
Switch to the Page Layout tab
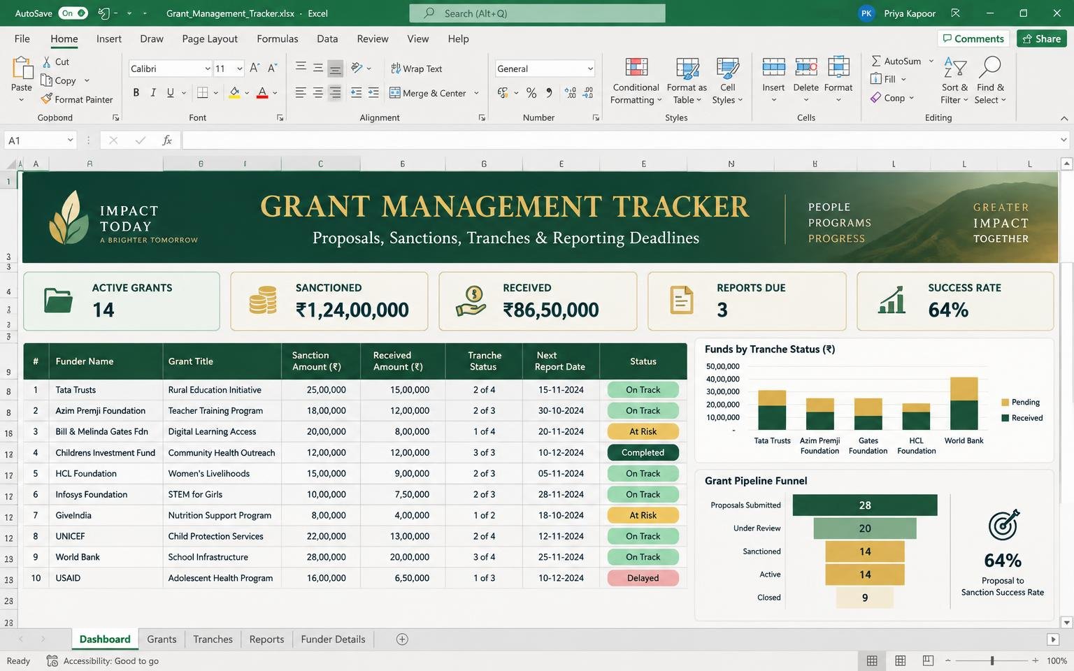[x=210, y=38]
